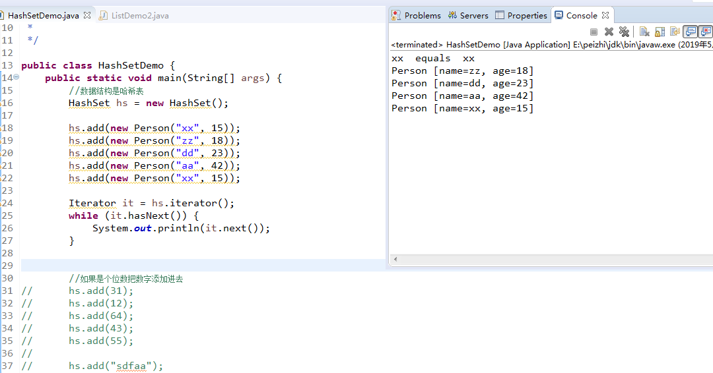This screenshot has height=373, width=713.
Task: Select the Console tab
Action: tap(582, 15)
